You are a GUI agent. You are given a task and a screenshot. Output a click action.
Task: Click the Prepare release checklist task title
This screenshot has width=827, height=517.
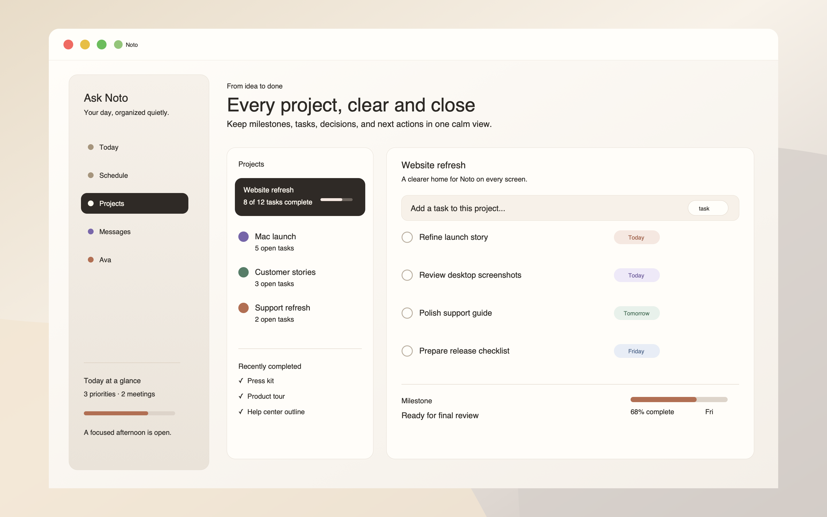tap(464, 351)
